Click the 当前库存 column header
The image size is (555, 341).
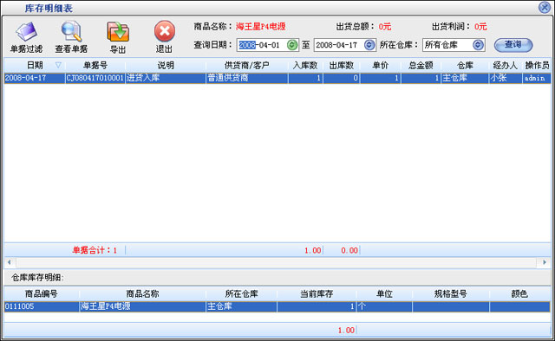317,294
